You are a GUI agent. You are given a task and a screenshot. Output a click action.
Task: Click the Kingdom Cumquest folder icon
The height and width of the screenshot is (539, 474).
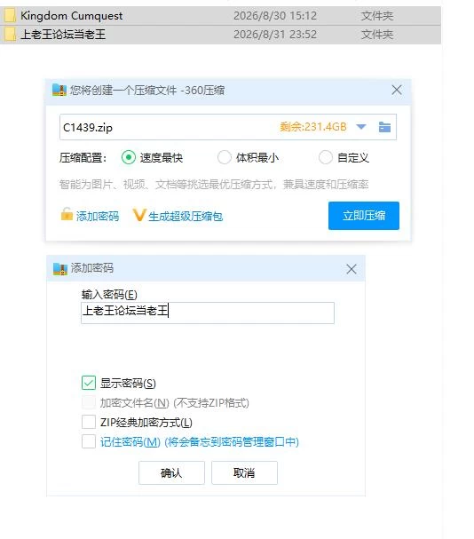[10, 15]
